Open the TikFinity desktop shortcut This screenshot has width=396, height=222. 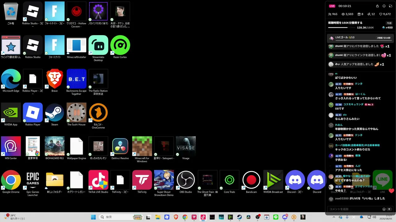(142, 182)
